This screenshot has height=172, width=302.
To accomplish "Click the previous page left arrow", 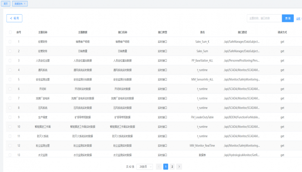I will (158, 166).
